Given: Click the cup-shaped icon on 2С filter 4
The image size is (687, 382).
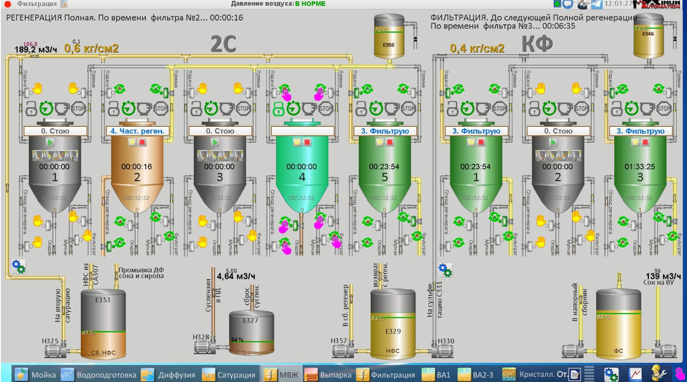Looking at the screenshot, I should tap(310, 108).
